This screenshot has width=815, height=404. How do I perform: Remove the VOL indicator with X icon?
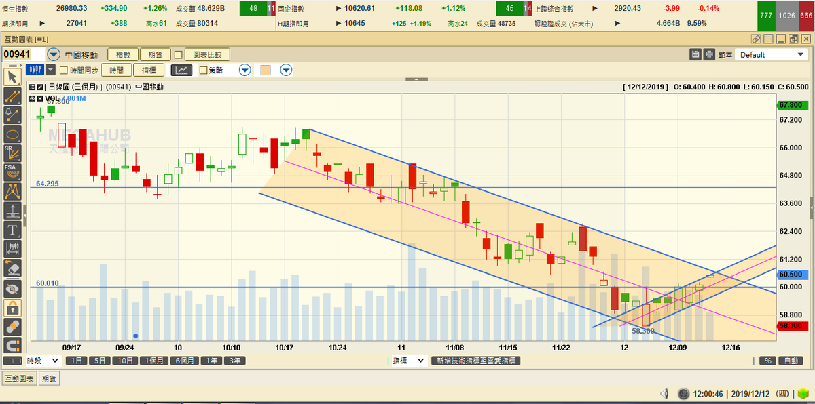tap(40, 98)
